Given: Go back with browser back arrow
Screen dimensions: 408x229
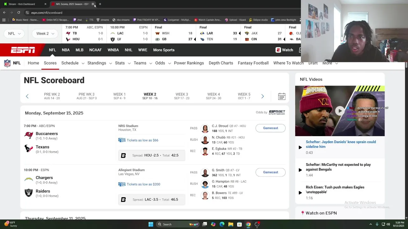Looking at the screenshot, I should click(4, 12).
